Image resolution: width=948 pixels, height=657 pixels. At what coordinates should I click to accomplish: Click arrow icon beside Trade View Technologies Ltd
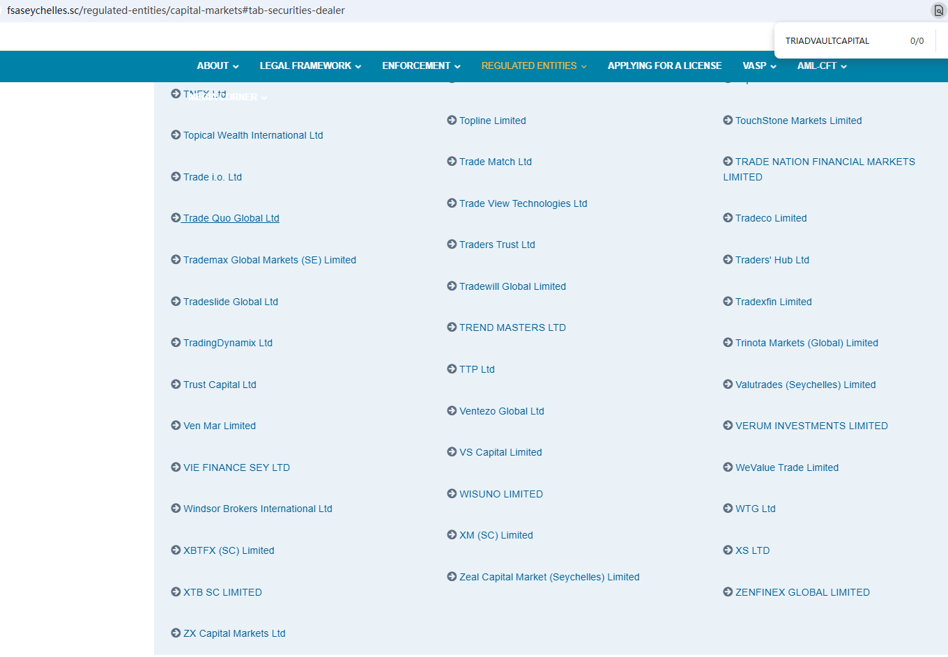tap(452, 203)
